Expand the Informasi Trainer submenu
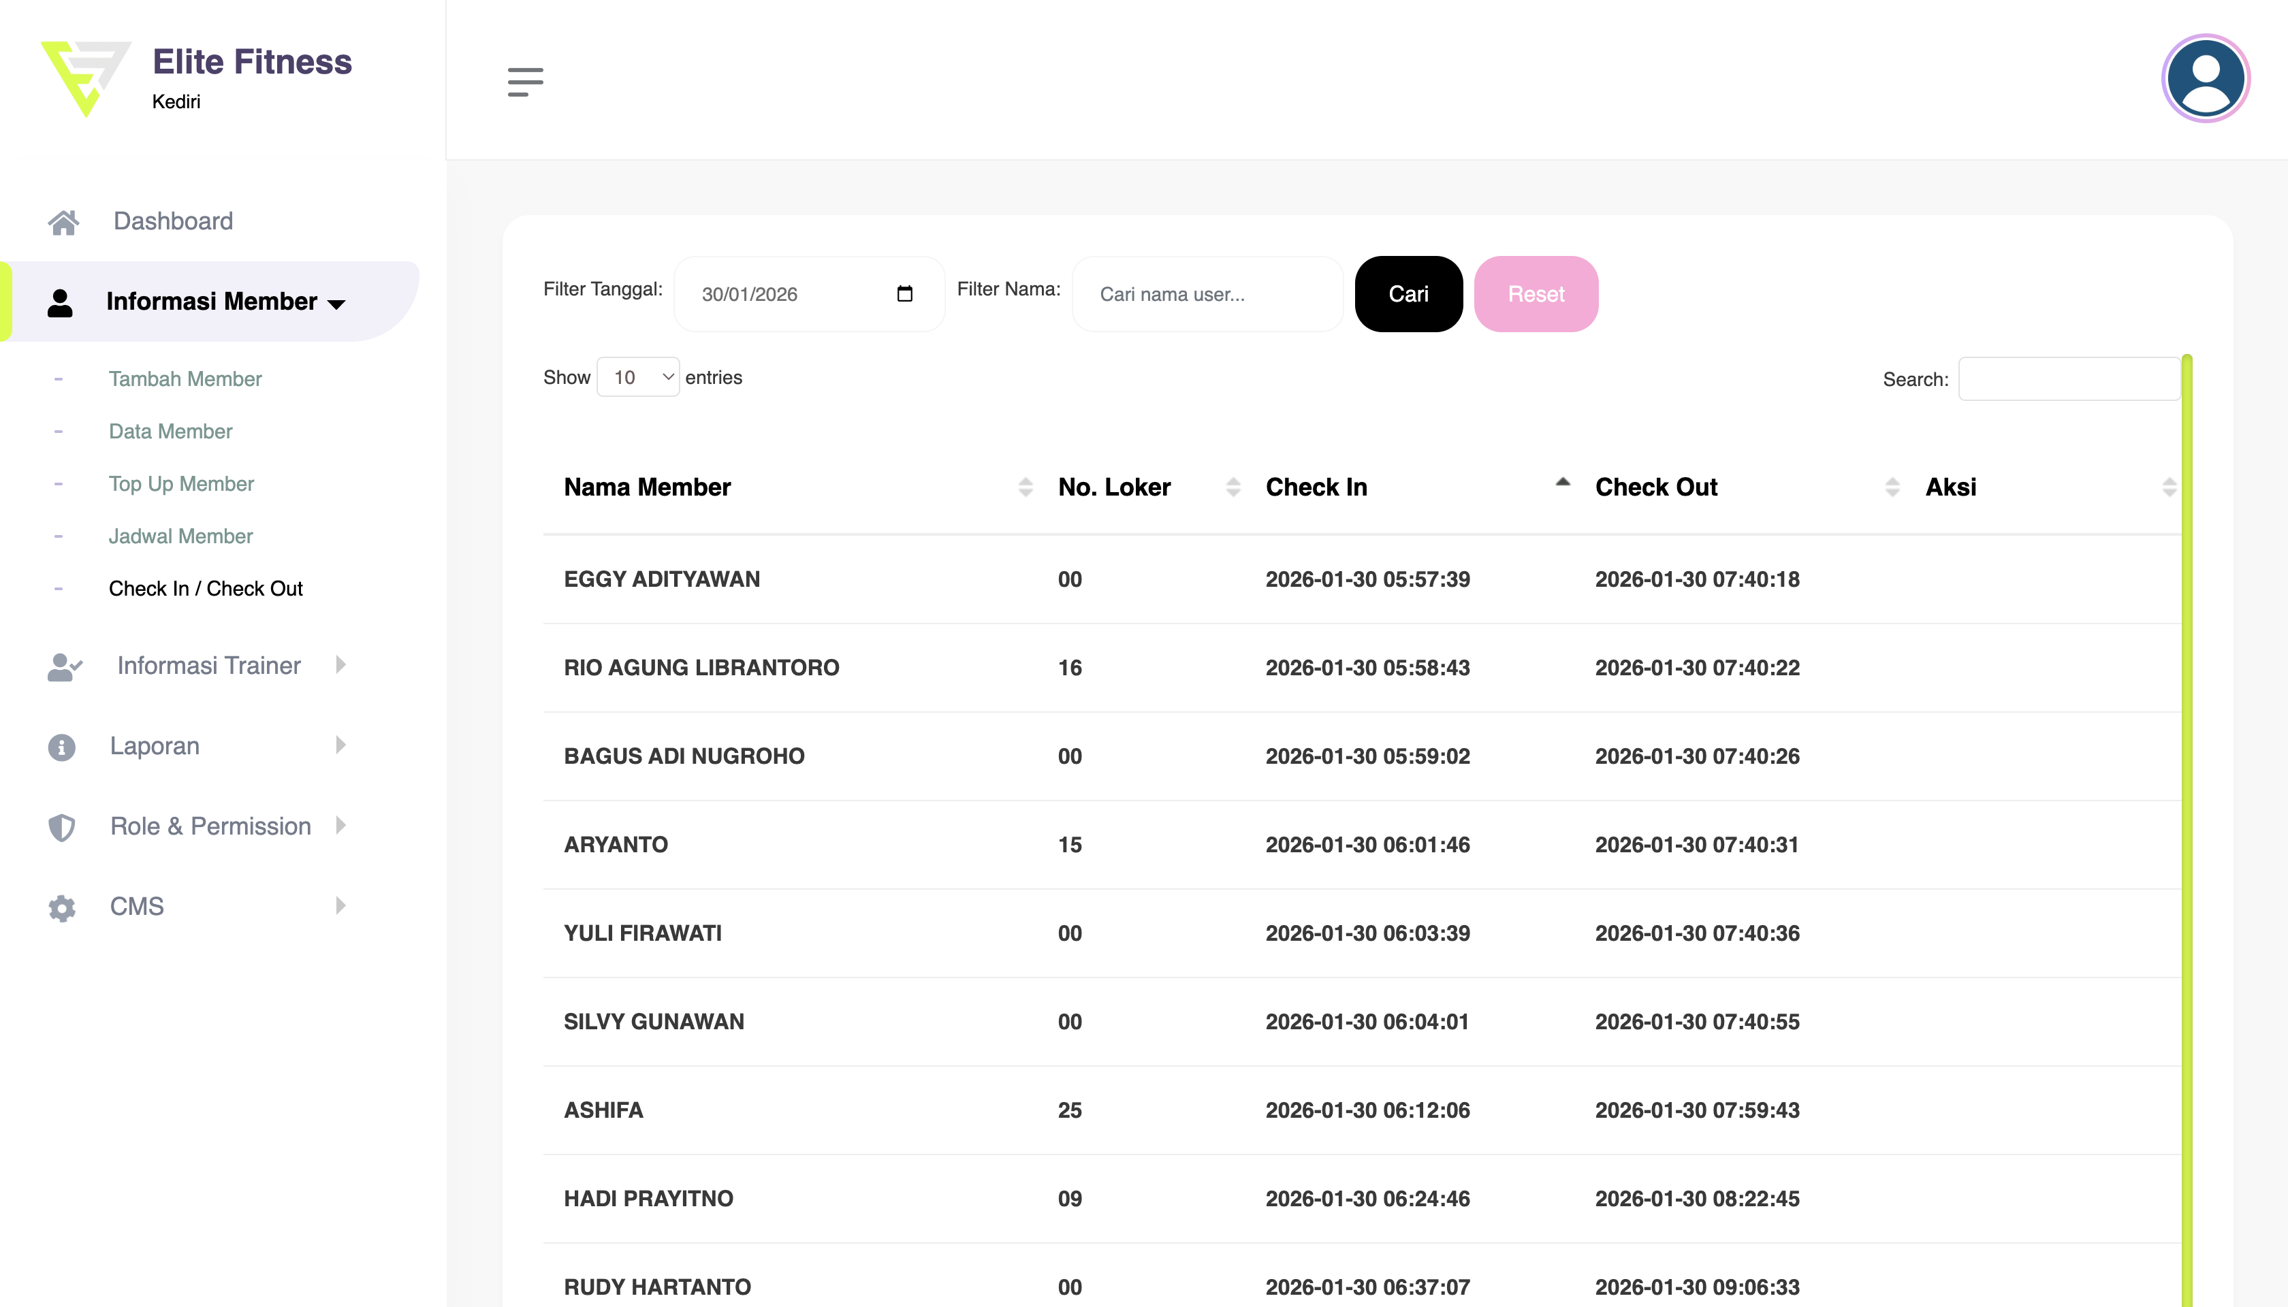This screenshot has height=1307, width=2288. pos(209,665)
